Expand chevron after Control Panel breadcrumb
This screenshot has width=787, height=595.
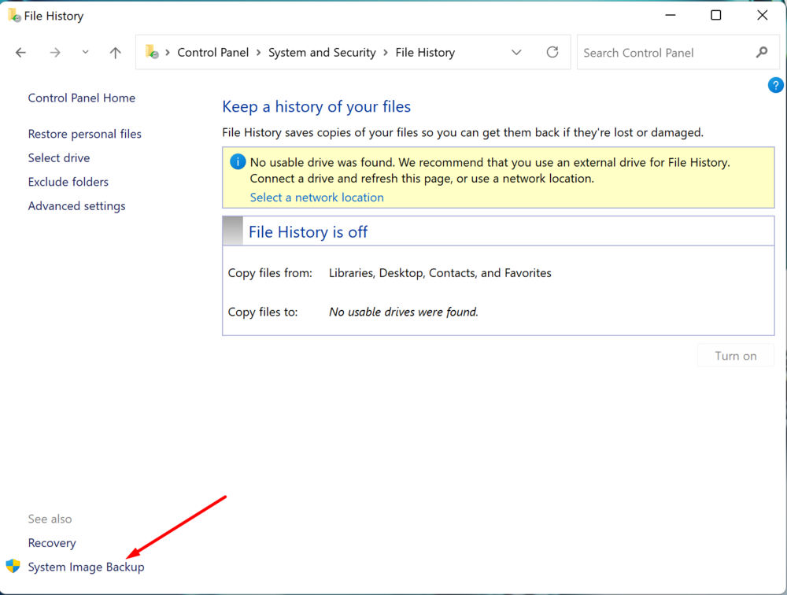coord(259,53)
